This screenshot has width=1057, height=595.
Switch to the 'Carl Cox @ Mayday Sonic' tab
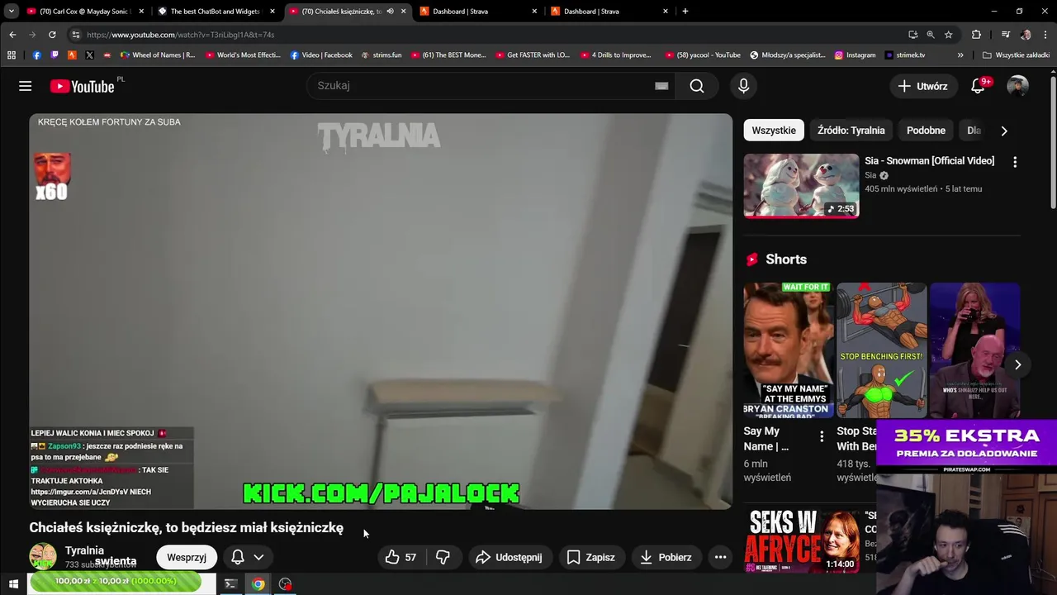pos(85,12)
